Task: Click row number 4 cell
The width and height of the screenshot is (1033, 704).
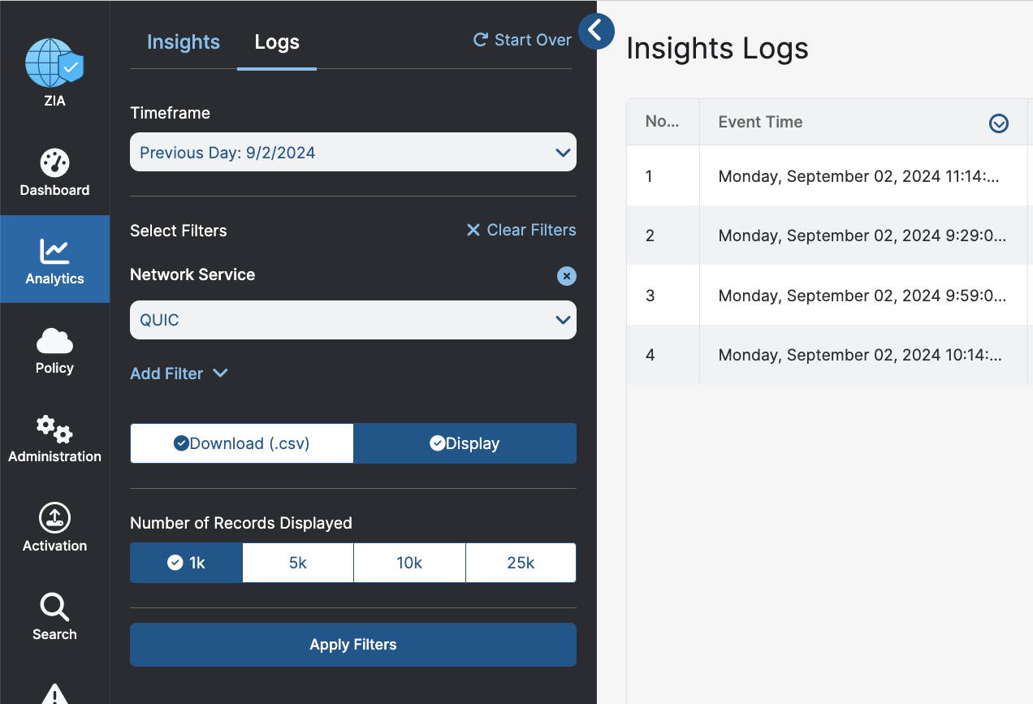Action: coord(663,355)
